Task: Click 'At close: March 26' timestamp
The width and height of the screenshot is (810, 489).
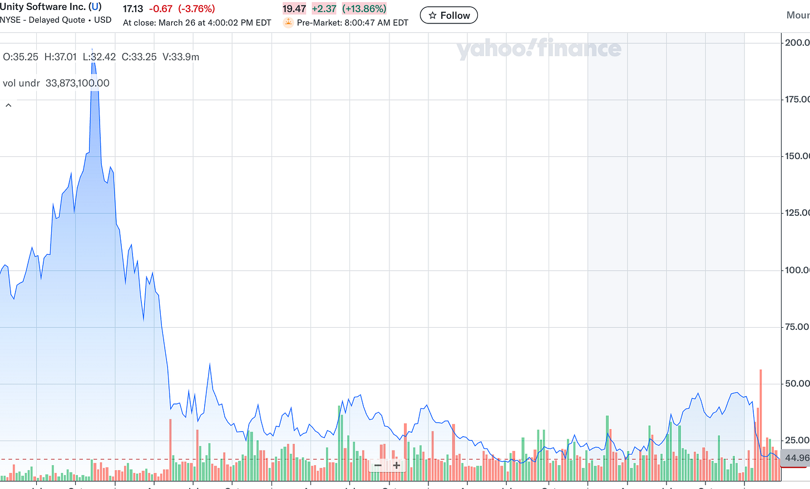Action: (x=197, y=23)
